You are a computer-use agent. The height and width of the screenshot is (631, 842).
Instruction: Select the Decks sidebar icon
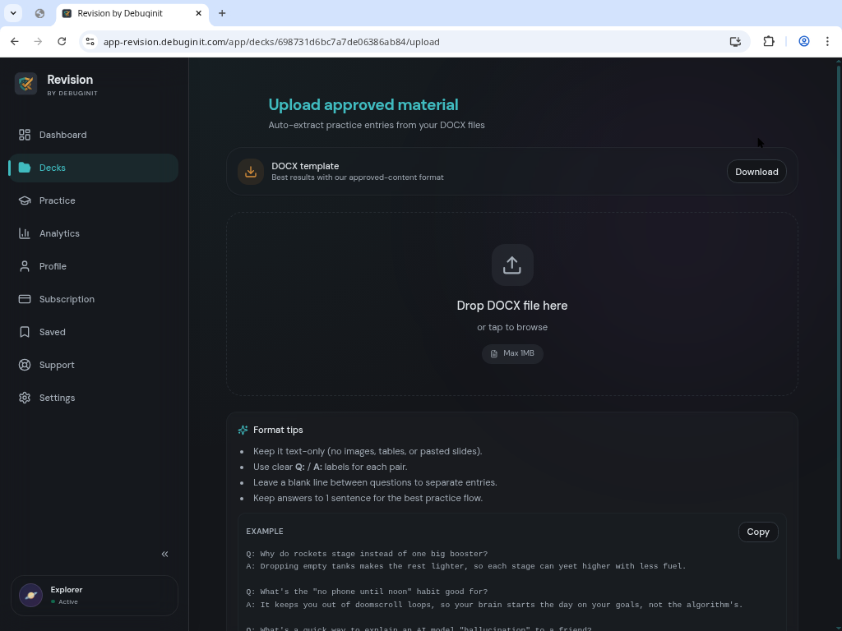pyautogui.click(x=25, y=168)
